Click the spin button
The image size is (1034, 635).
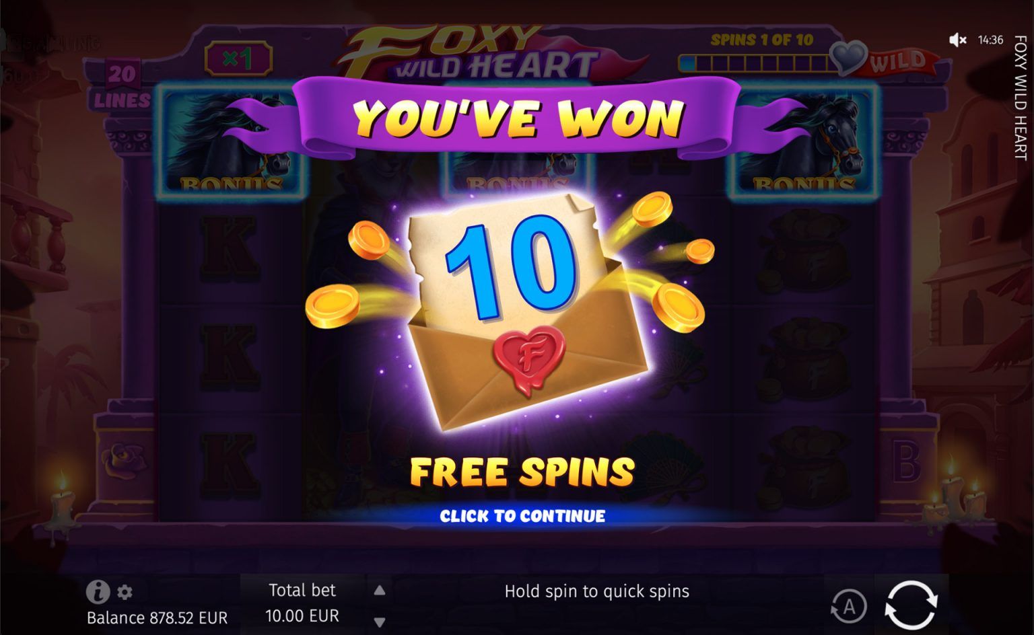pos(910,605)
